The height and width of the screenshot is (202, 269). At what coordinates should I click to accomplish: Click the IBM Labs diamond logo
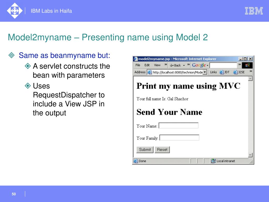(x=15, y=11)
